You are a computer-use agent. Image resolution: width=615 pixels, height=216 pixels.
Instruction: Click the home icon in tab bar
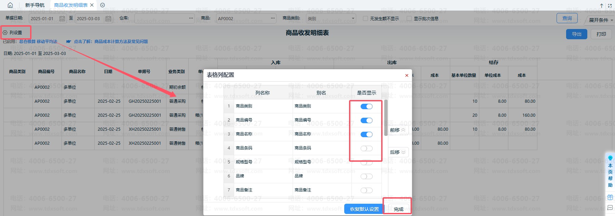(10, 5)
